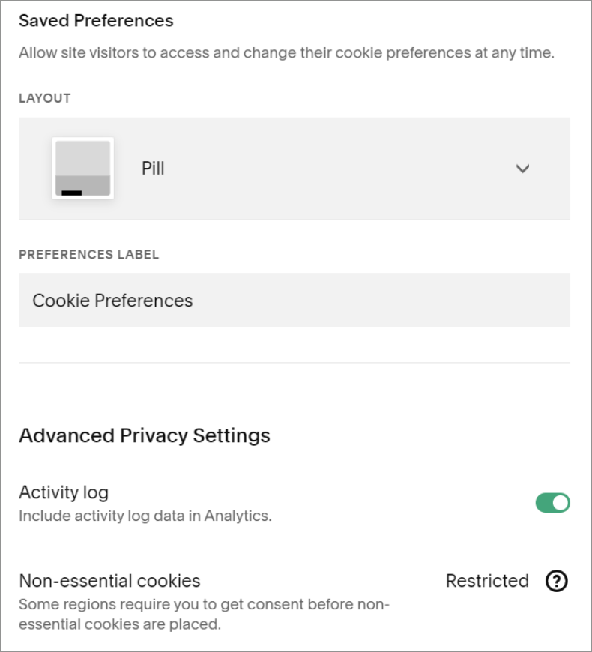Viewport: 592px width, 652px height.
Task: Click the right end of Cookie Preferences field
Action: 547,301
